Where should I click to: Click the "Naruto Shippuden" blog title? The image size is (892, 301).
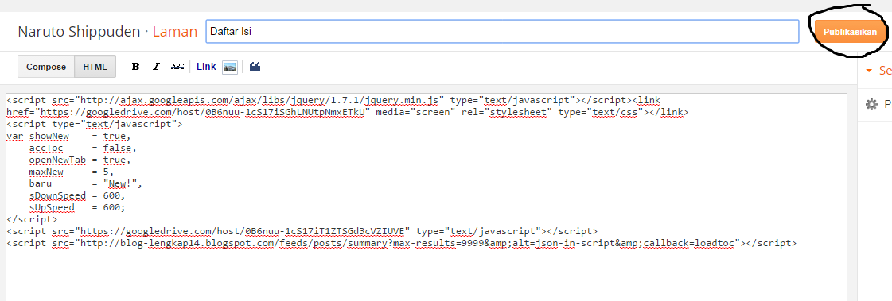pyautogui.click(x=79, y=32)
